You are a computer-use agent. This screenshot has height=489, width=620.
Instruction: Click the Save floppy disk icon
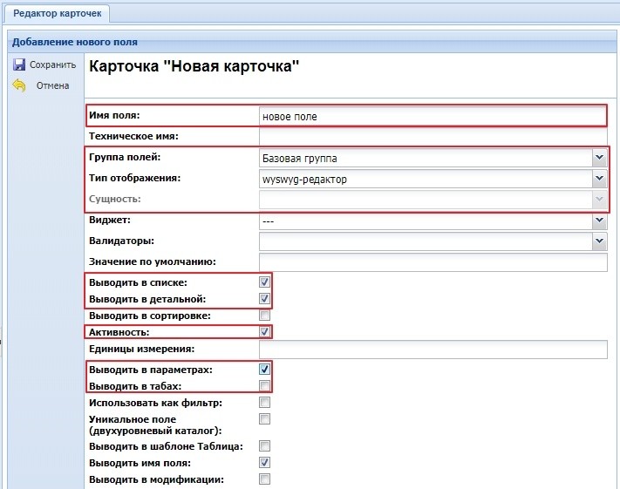pyautogui.click(x=17, y=65)
